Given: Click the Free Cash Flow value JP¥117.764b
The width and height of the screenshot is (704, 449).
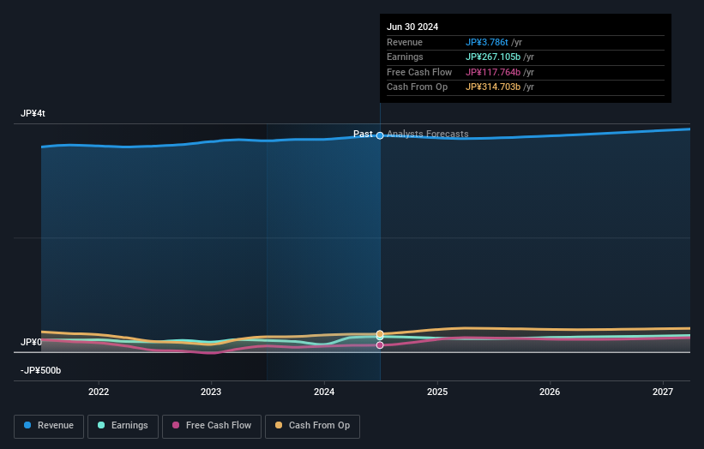Looking at the screenshot, I should click(493, 72).
